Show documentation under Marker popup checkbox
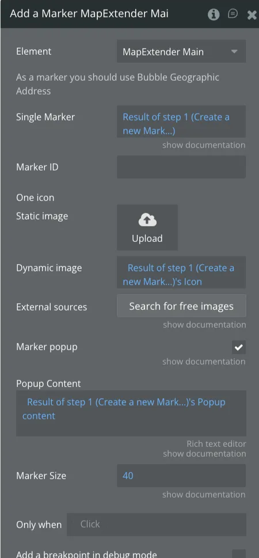This screenshot has width=259, height=558. click(x=204, y=362)
